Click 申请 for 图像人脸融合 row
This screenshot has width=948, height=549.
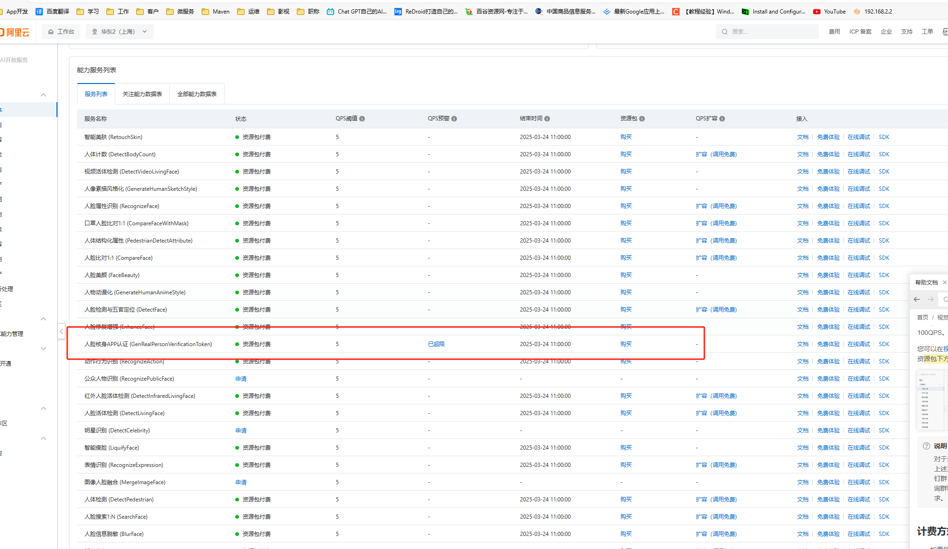[x=241, y=482]
